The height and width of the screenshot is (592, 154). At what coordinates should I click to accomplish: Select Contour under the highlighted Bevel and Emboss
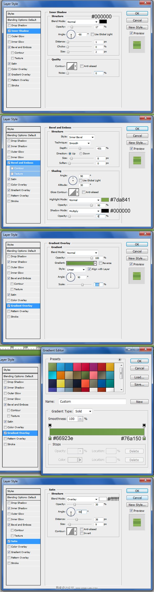click(19, 168)
